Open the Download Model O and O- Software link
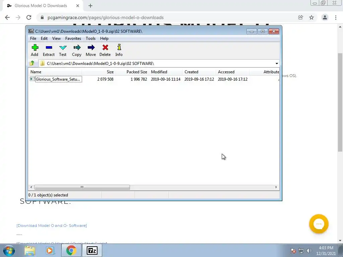 click(52, 226)
